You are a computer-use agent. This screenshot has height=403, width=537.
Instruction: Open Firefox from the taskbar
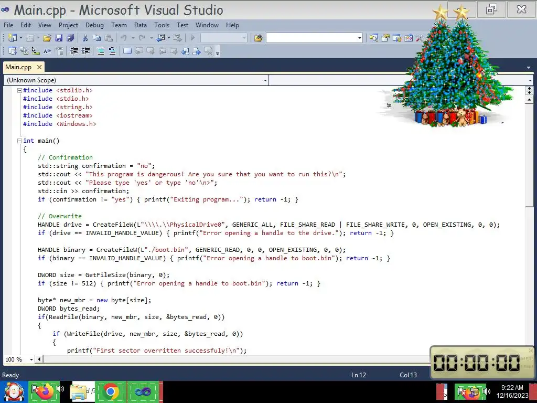[45, 390]
